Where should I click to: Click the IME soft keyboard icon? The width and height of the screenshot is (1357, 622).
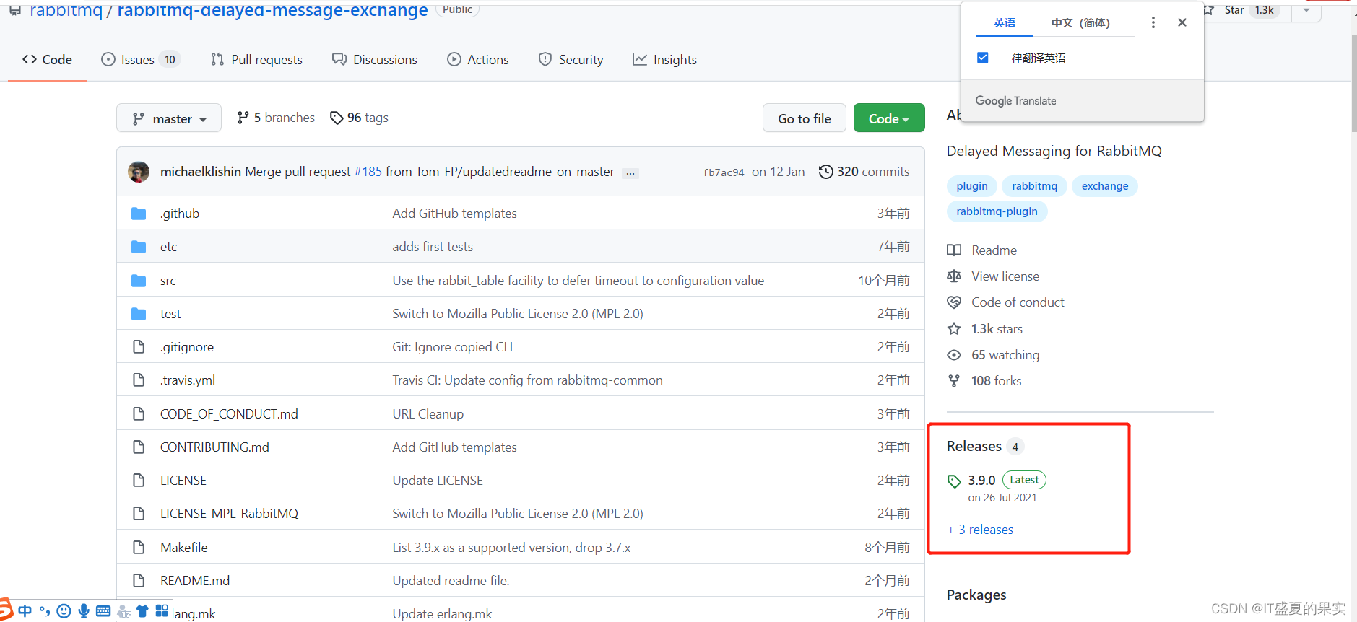103,611
